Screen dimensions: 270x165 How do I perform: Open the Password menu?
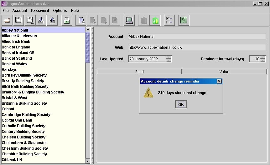[40, 11]
